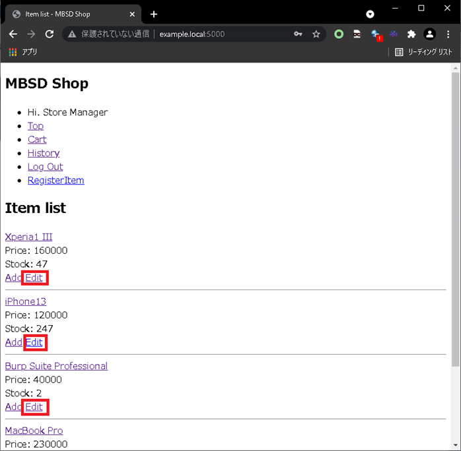This screenshot has width=461, height=451.
Task: Go to the Top link
Action: [x=36, y=126]
